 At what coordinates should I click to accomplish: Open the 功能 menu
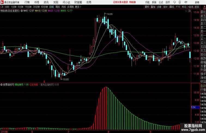(x=147, y=2)
